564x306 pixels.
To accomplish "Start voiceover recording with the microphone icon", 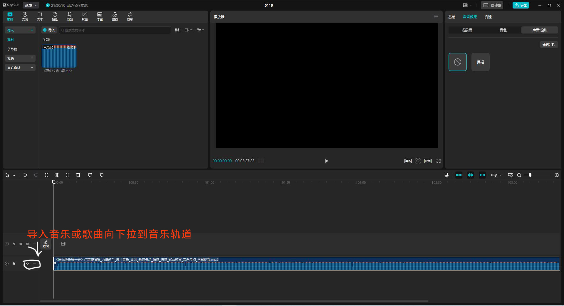I will pyautogui.click(x=447, y=175).
